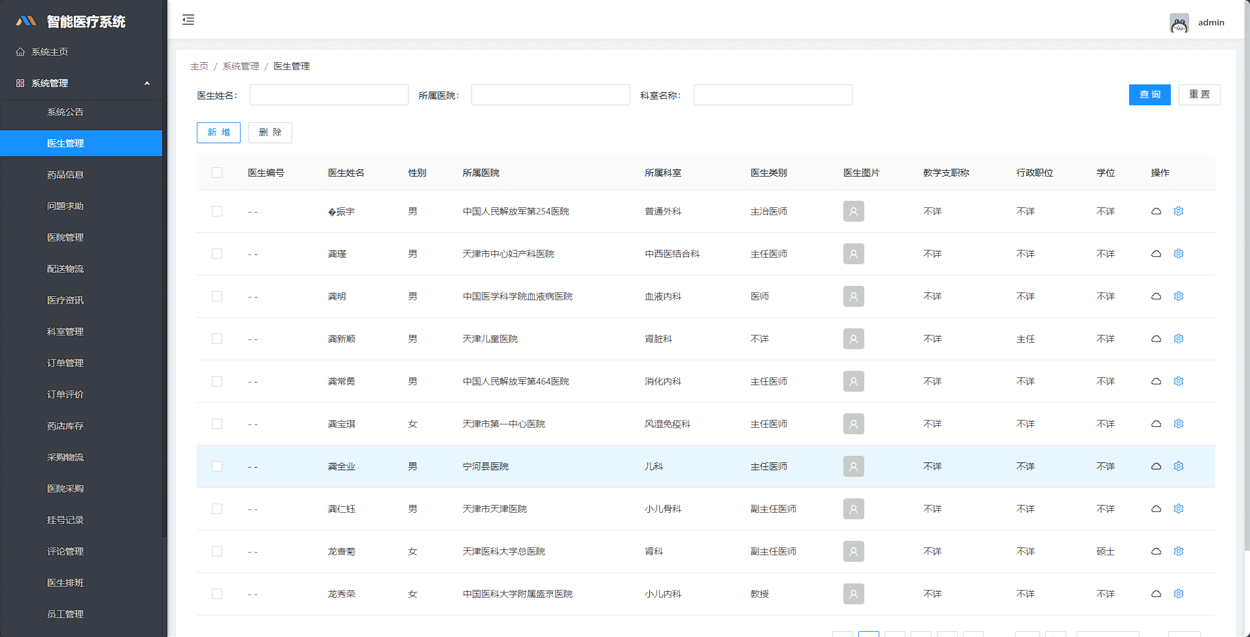Screen dimensions: 1250x637
Task: Click the cloud icon in 龚新顺 row
Action: [x=1156, y=339]
